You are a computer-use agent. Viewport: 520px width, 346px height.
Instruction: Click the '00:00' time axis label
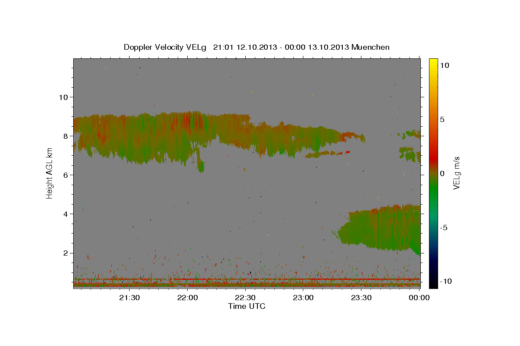419,298
